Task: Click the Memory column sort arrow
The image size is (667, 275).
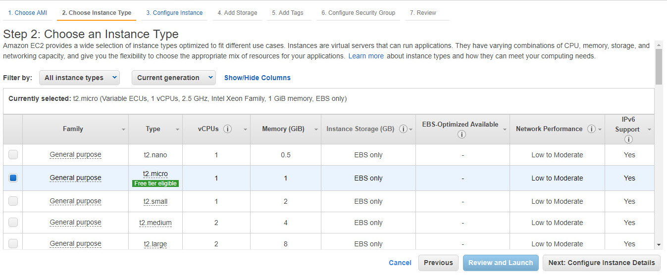Action: (x=315, y=130)
